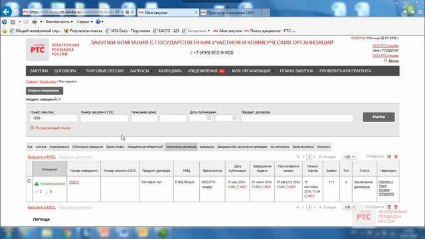The image size is (425, 239).
Task: Expand the 'Котировки' bookmarks folder
Action: tap(196, 31)
